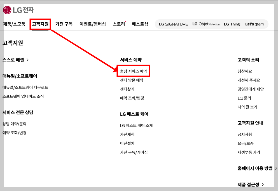The height and width of the screenshot is (191, 278).
Task: Open LG 베스트 케어 소개
Action: click(x=136, y=126)
